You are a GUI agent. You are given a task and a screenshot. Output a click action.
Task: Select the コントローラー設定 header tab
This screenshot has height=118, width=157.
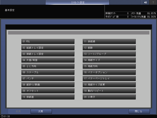coord(77,2)
